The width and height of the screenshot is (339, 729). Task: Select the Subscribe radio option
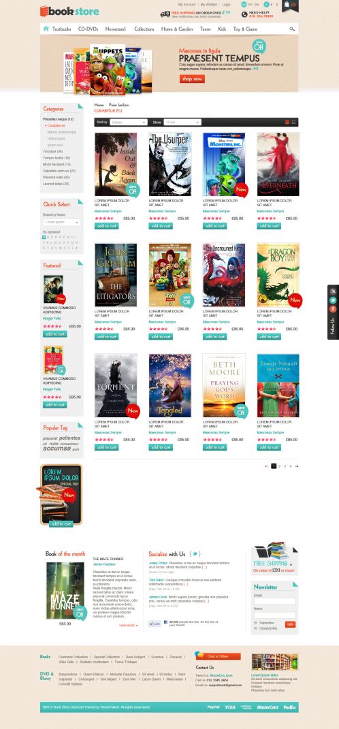[255, 623]
